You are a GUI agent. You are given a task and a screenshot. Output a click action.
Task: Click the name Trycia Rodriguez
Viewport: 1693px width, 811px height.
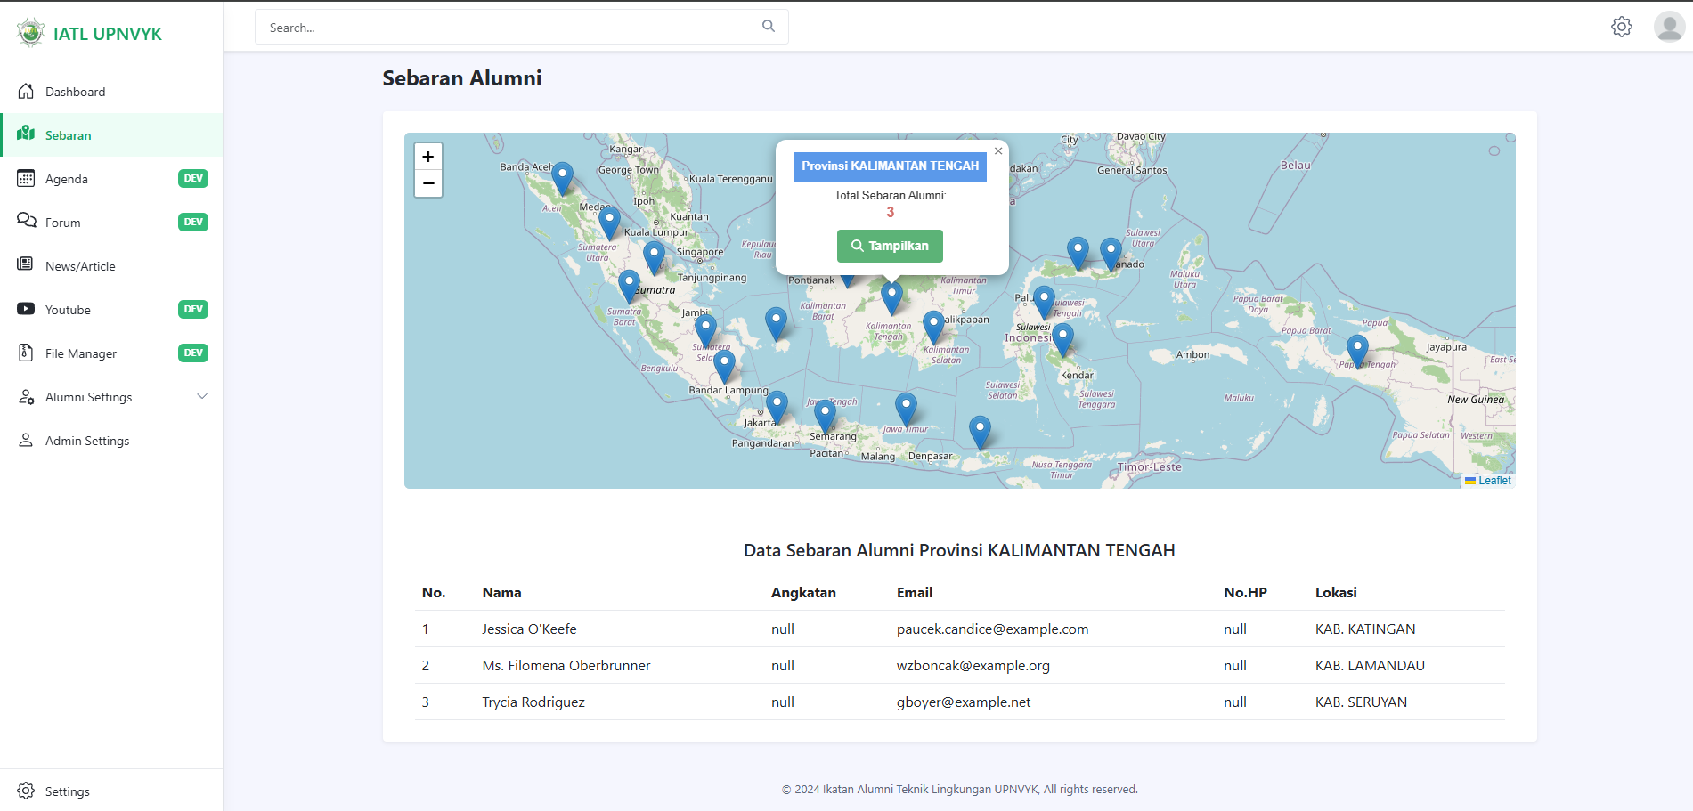533,702
